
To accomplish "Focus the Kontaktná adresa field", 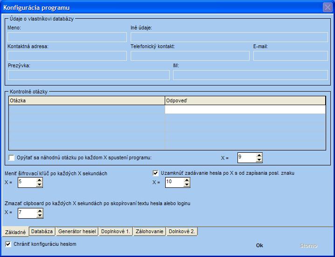I will pos(67,56).
